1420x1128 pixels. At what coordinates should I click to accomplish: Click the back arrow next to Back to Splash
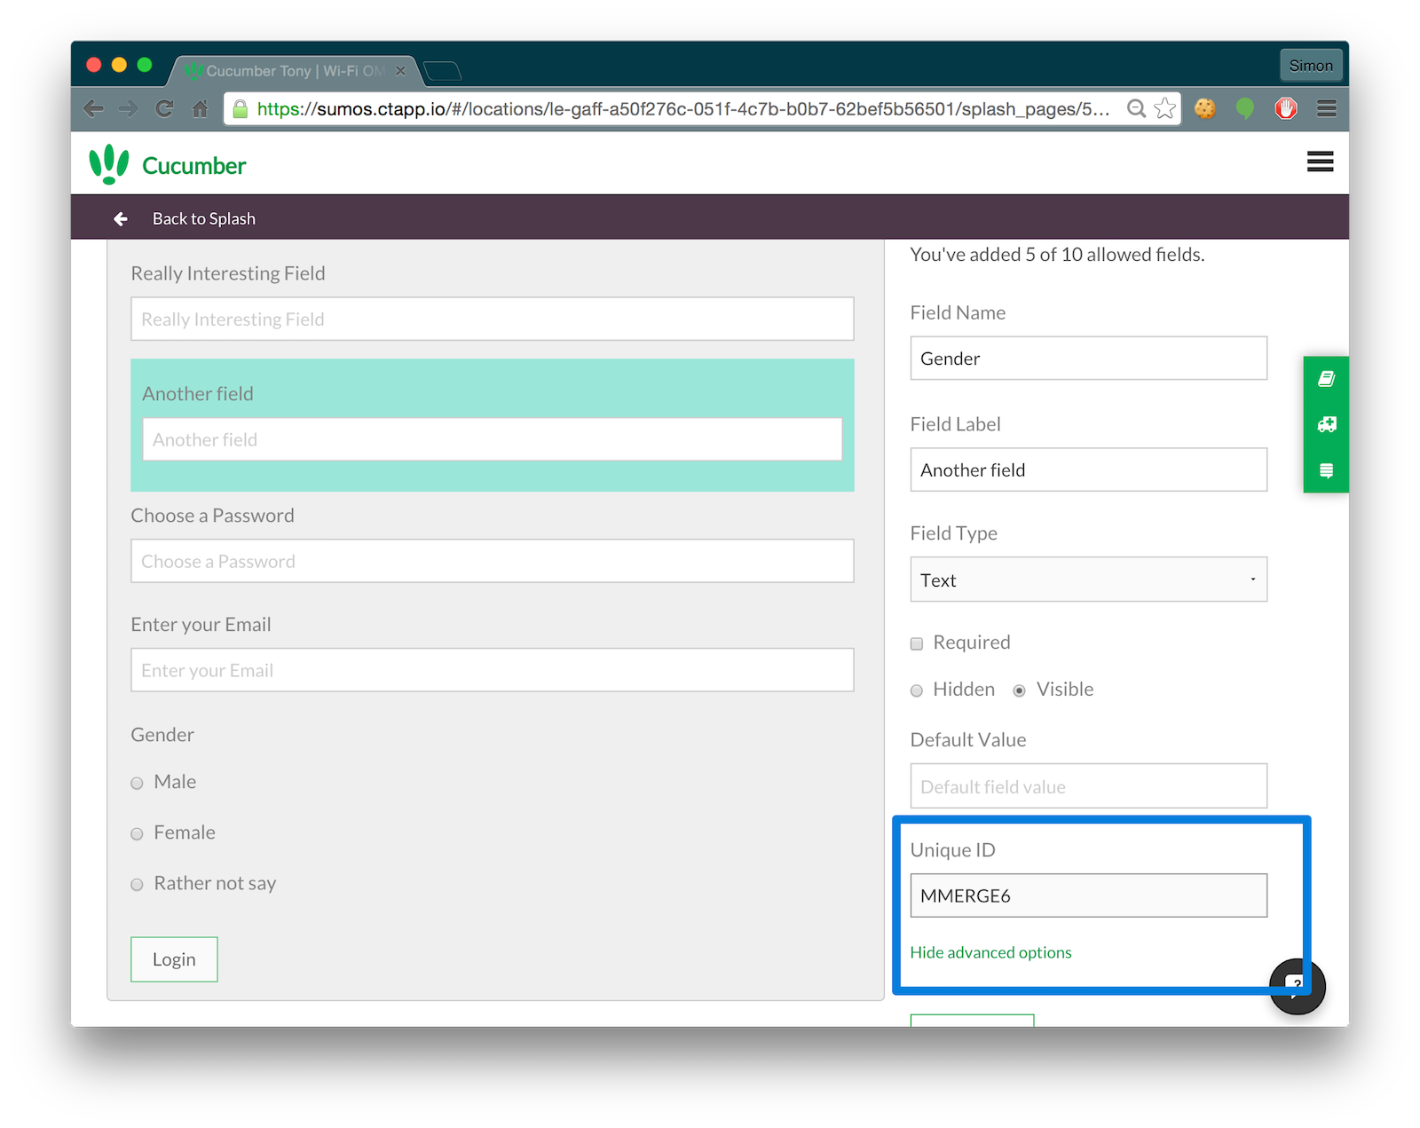121,218
